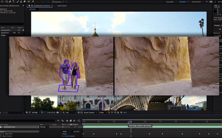222x138 pixels.
Task: Enable the Frame Blending timeline icon
Action: click(70, 121)
